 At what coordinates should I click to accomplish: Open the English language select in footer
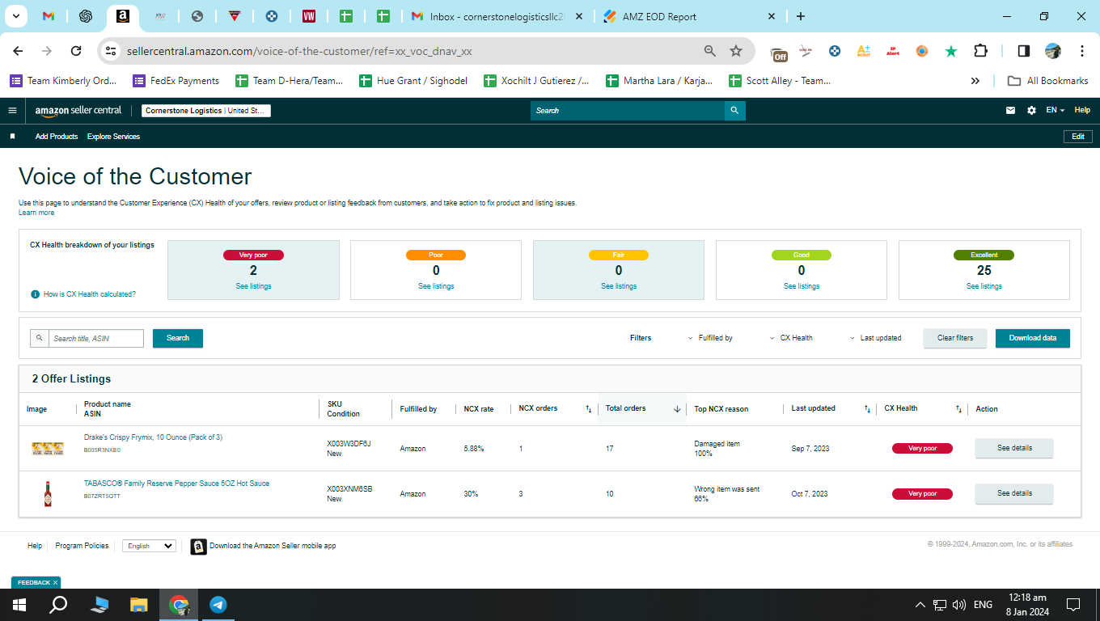click(149, 546)
